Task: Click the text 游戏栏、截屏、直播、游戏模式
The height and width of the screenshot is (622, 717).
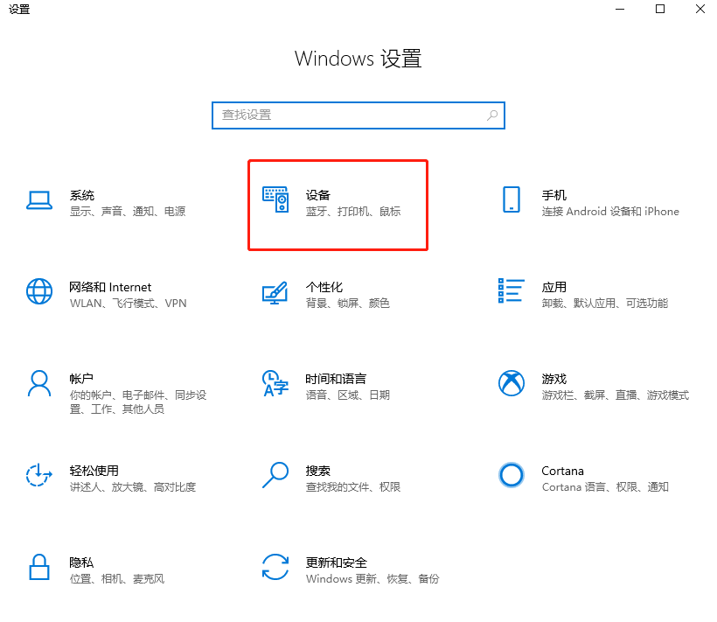Action: point(616,395)
